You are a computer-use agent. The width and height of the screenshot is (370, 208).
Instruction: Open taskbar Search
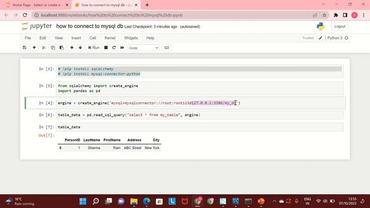click(96, 201)
